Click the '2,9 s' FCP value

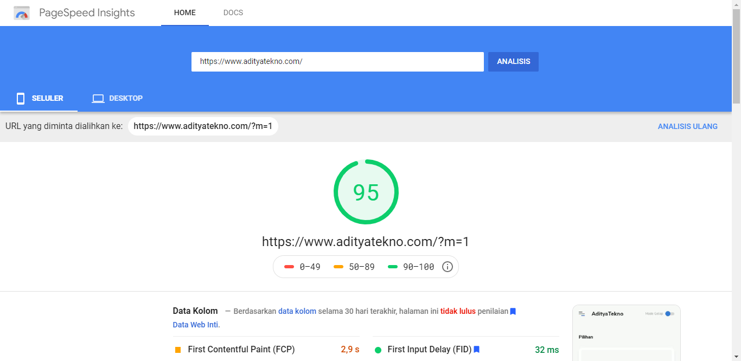[x=350, y=350]
